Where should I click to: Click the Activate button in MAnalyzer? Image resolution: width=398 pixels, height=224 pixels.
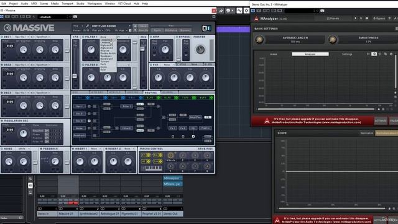[381, 121]
